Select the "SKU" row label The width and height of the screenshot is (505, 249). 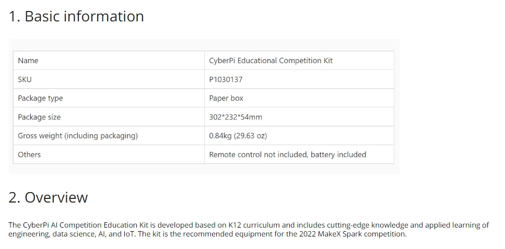pos(25,79)
